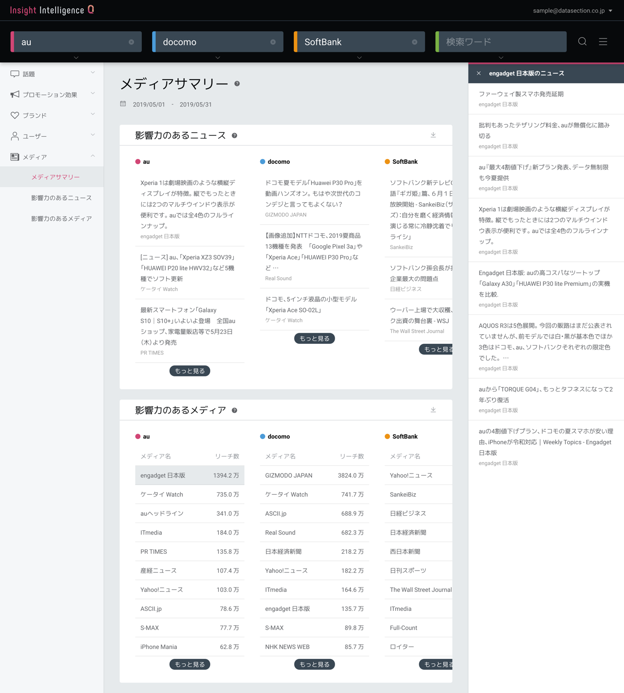624x693 pixels.
Task: Click help icon next to メディアサマリー
Action: pyautogui.click(x=237, y=84)
